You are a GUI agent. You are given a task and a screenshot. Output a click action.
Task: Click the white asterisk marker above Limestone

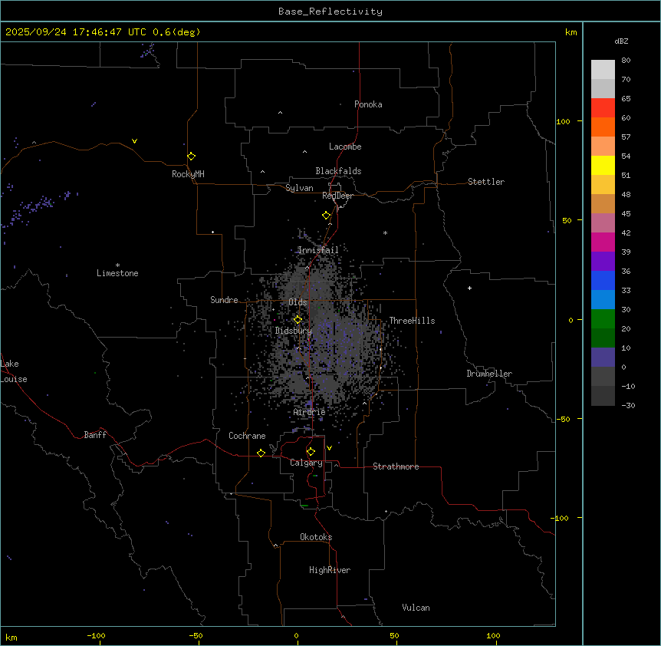[x=117, y=265]
